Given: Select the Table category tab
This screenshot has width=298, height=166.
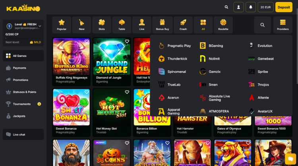Looking at the screenshot, I should (x=122, y=25).
